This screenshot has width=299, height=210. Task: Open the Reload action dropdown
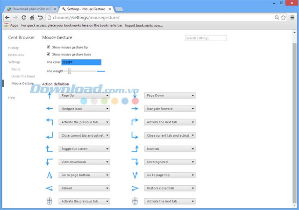84,188
